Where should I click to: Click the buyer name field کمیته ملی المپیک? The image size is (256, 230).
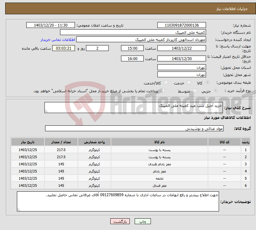tap(133, 32)
